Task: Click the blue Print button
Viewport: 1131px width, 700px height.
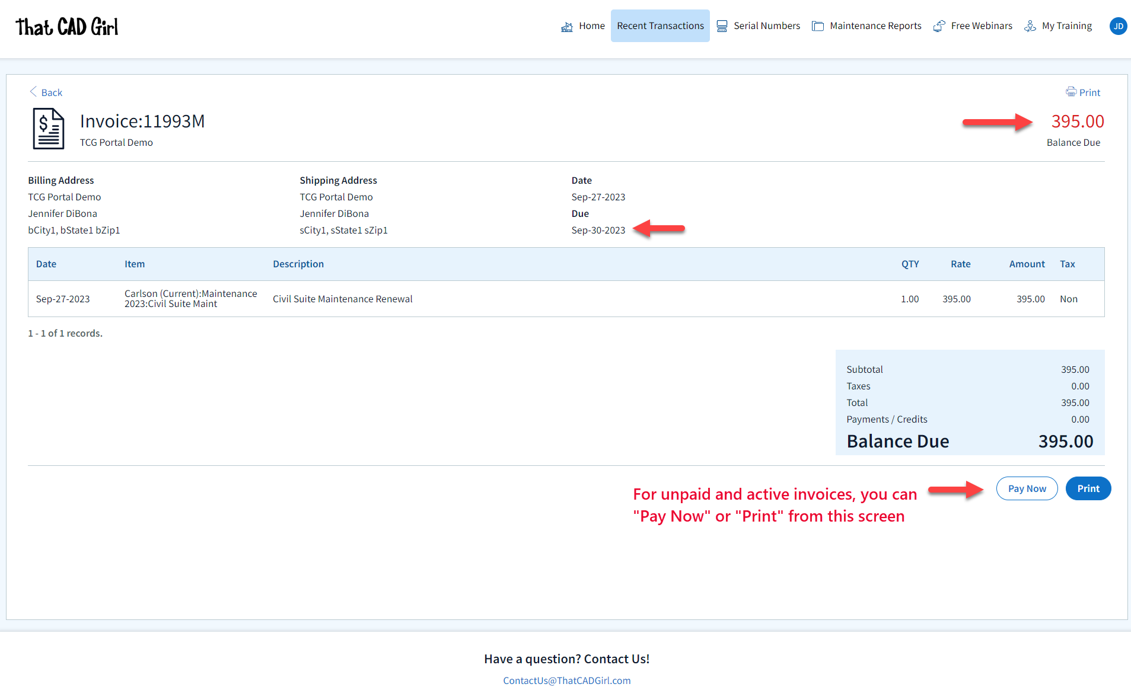Action: (1088, 488)
